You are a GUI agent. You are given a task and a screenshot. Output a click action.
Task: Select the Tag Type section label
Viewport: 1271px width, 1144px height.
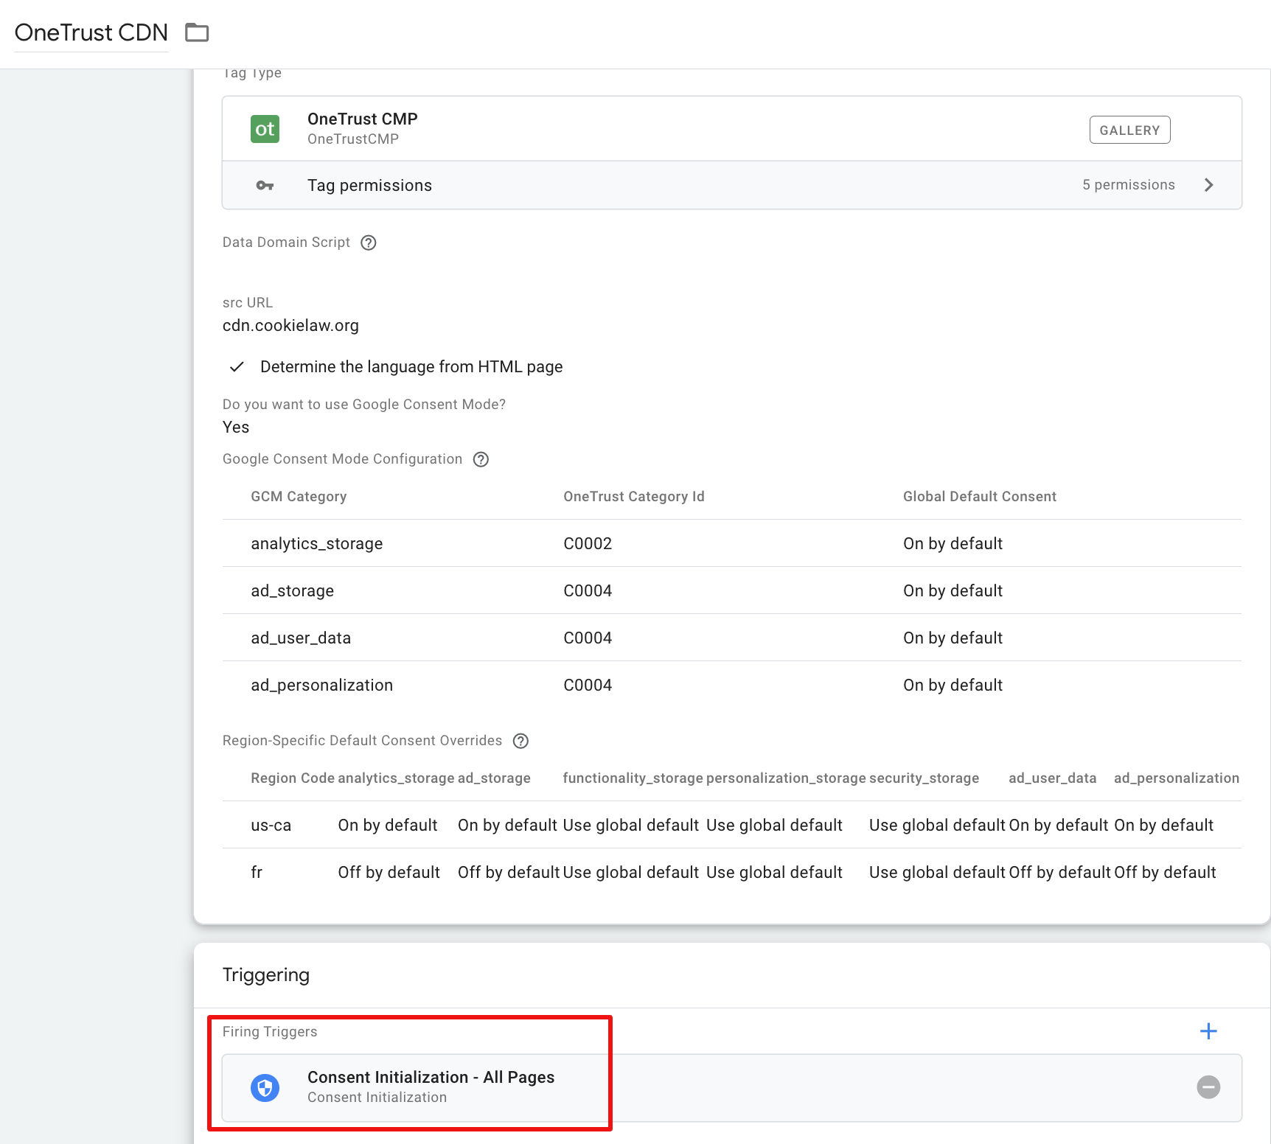[251, 72]
